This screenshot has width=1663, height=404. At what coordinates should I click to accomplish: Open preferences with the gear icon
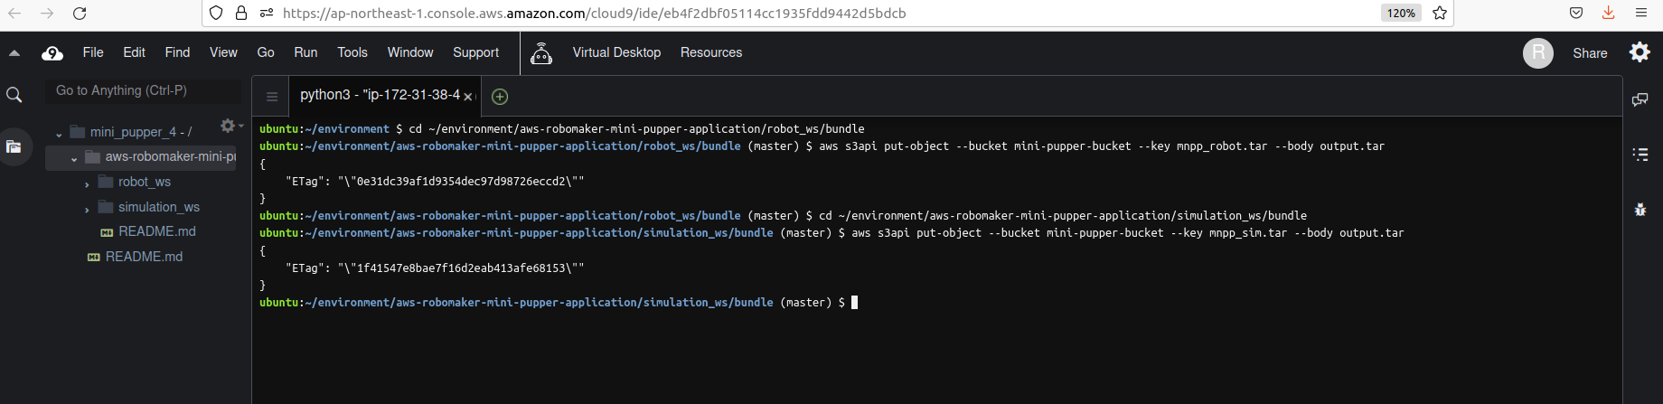pyautogui.click(x=1640, y=52)
